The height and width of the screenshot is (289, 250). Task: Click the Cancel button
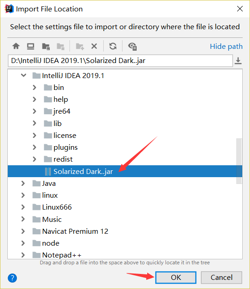pos(221,278)
